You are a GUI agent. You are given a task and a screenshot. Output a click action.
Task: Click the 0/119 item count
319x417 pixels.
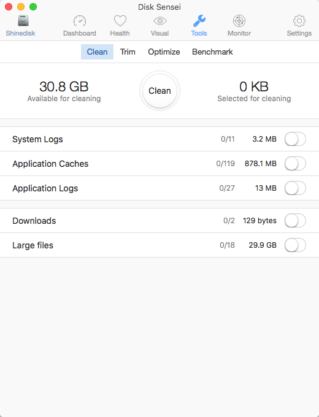coord(225,164)
